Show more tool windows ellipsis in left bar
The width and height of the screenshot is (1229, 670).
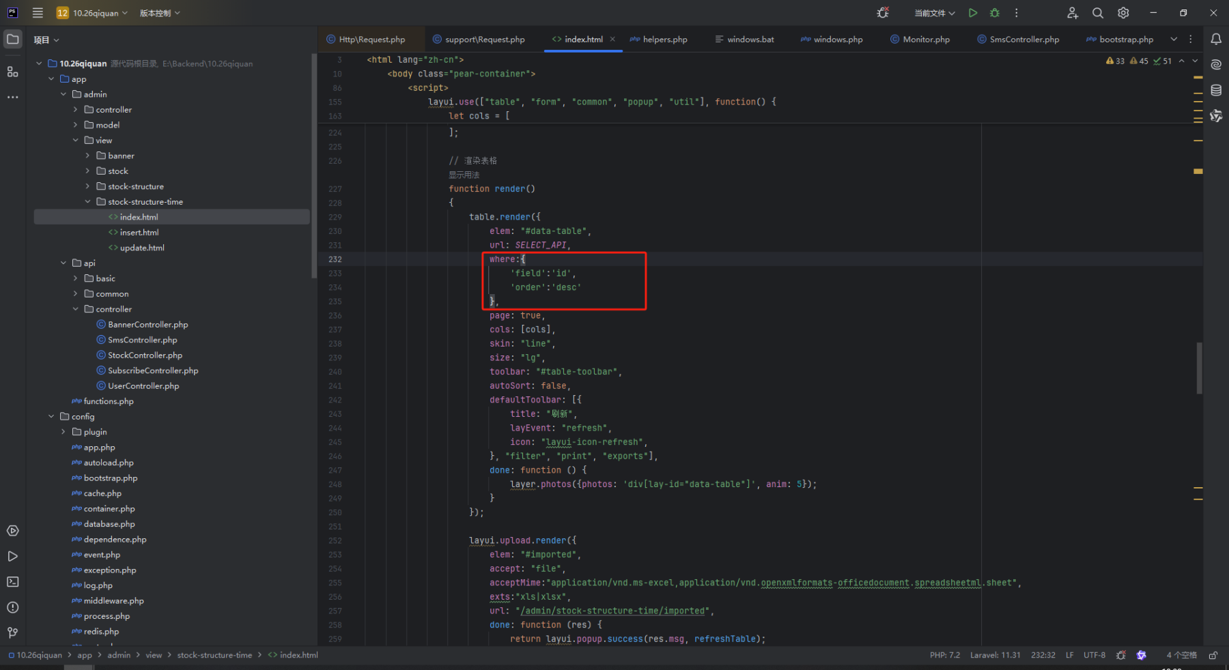[12, 97]
